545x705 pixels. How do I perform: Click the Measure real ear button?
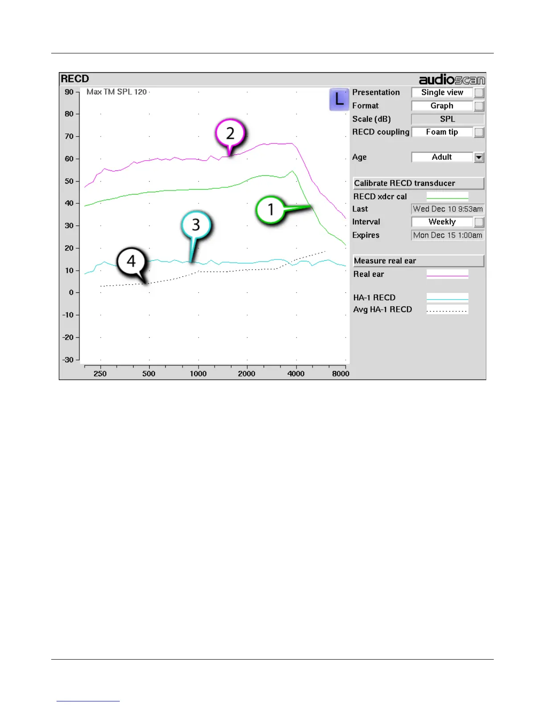pos(418,261)
